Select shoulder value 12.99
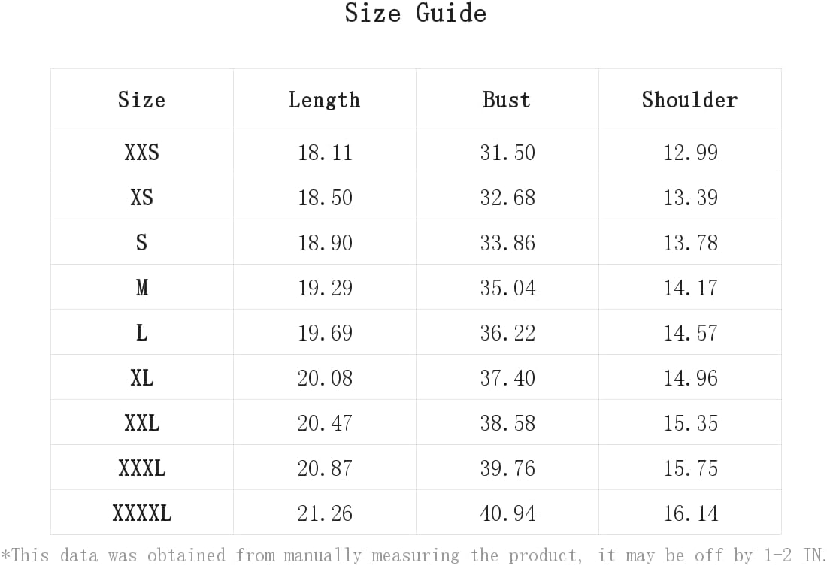This screenshot has width=827, height=566. (x=690, y=153)
